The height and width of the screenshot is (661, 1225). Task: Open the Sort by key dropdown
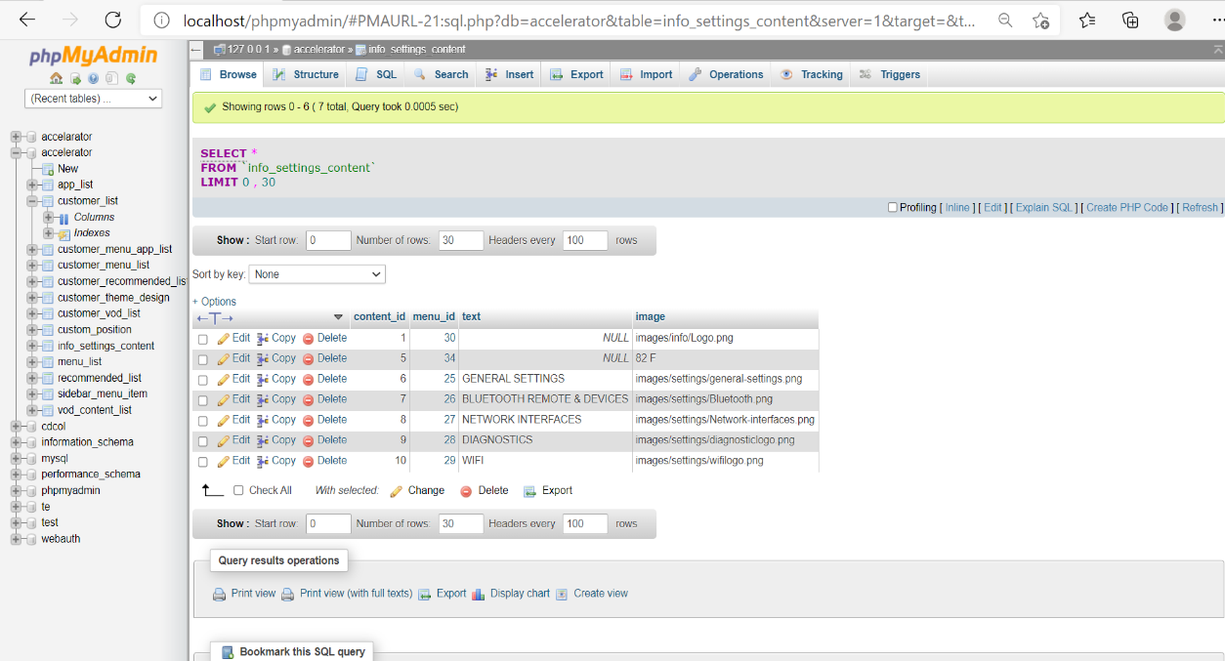[317, 274]
